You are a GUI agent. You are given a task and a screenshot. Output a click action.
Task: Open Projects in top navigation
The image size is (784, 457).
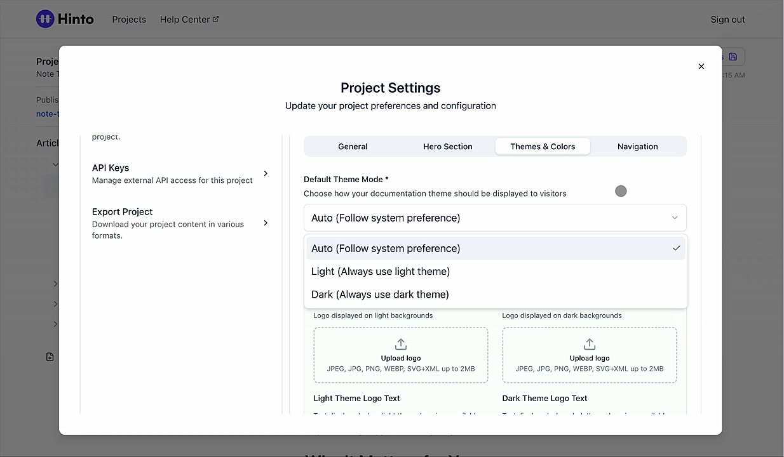129,19
